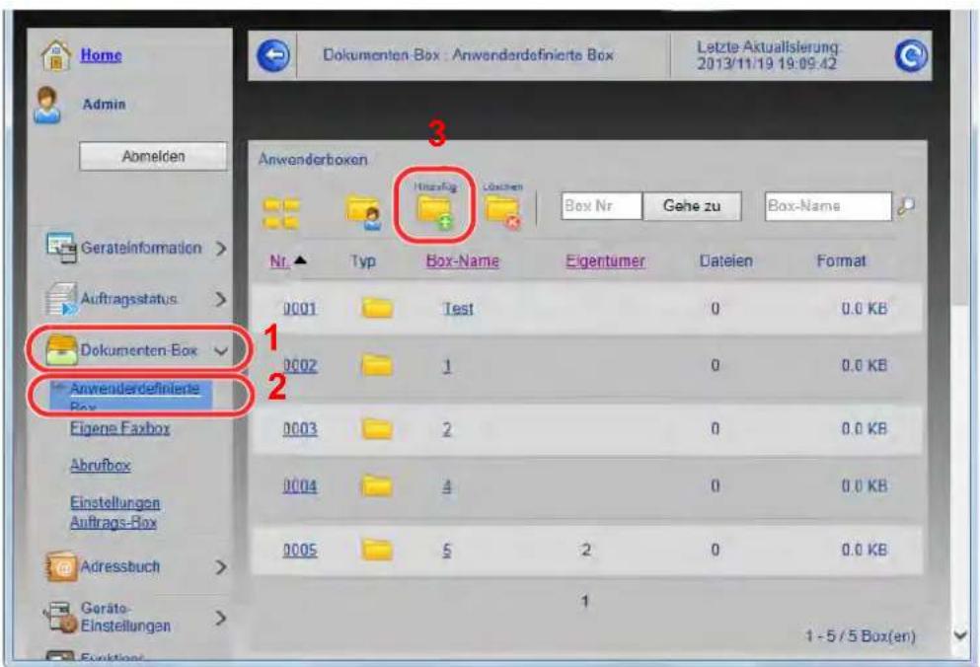Open box number 0004 link

click(x=300, y=485)
